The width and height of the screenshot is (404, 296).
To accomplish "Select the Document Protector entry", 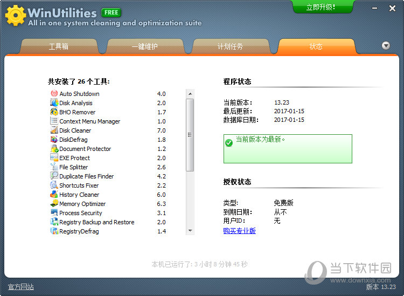I will coord(108,149).
